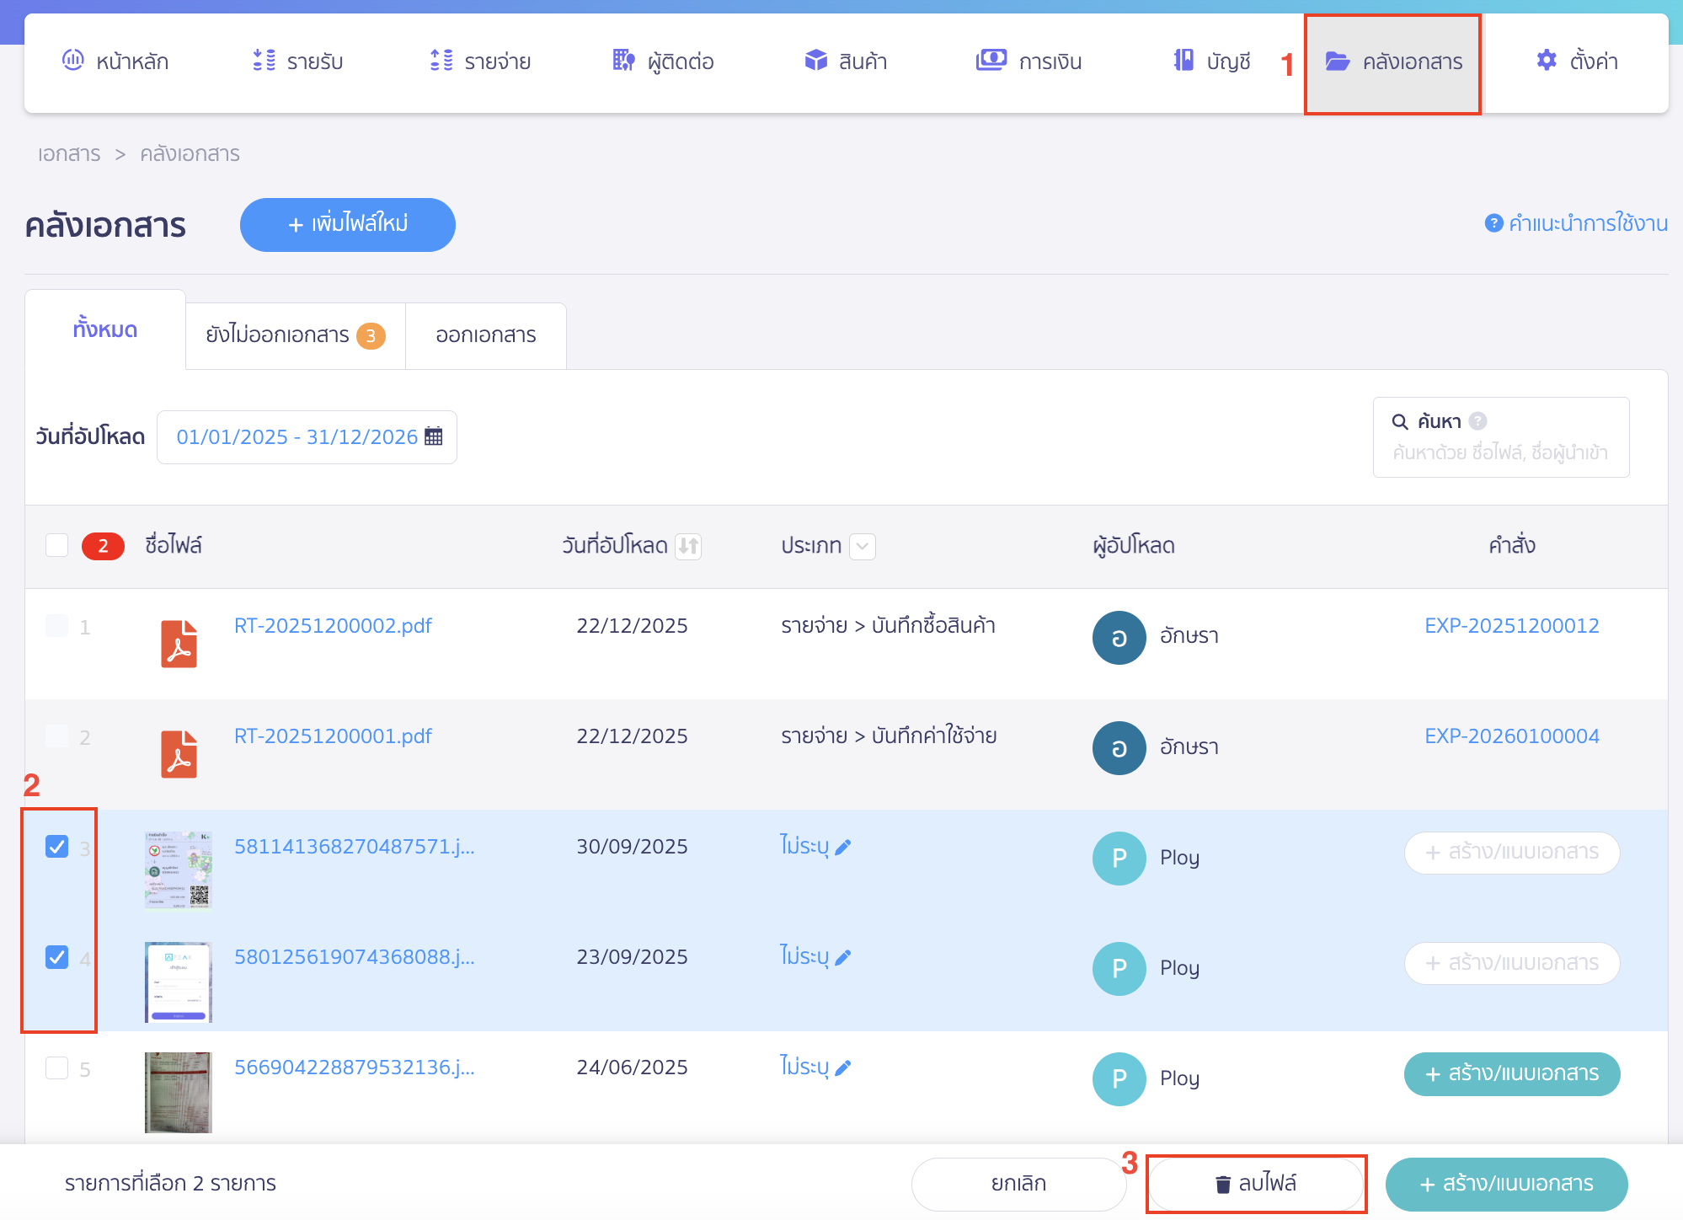Click the file name search input field

[1500, 452]
